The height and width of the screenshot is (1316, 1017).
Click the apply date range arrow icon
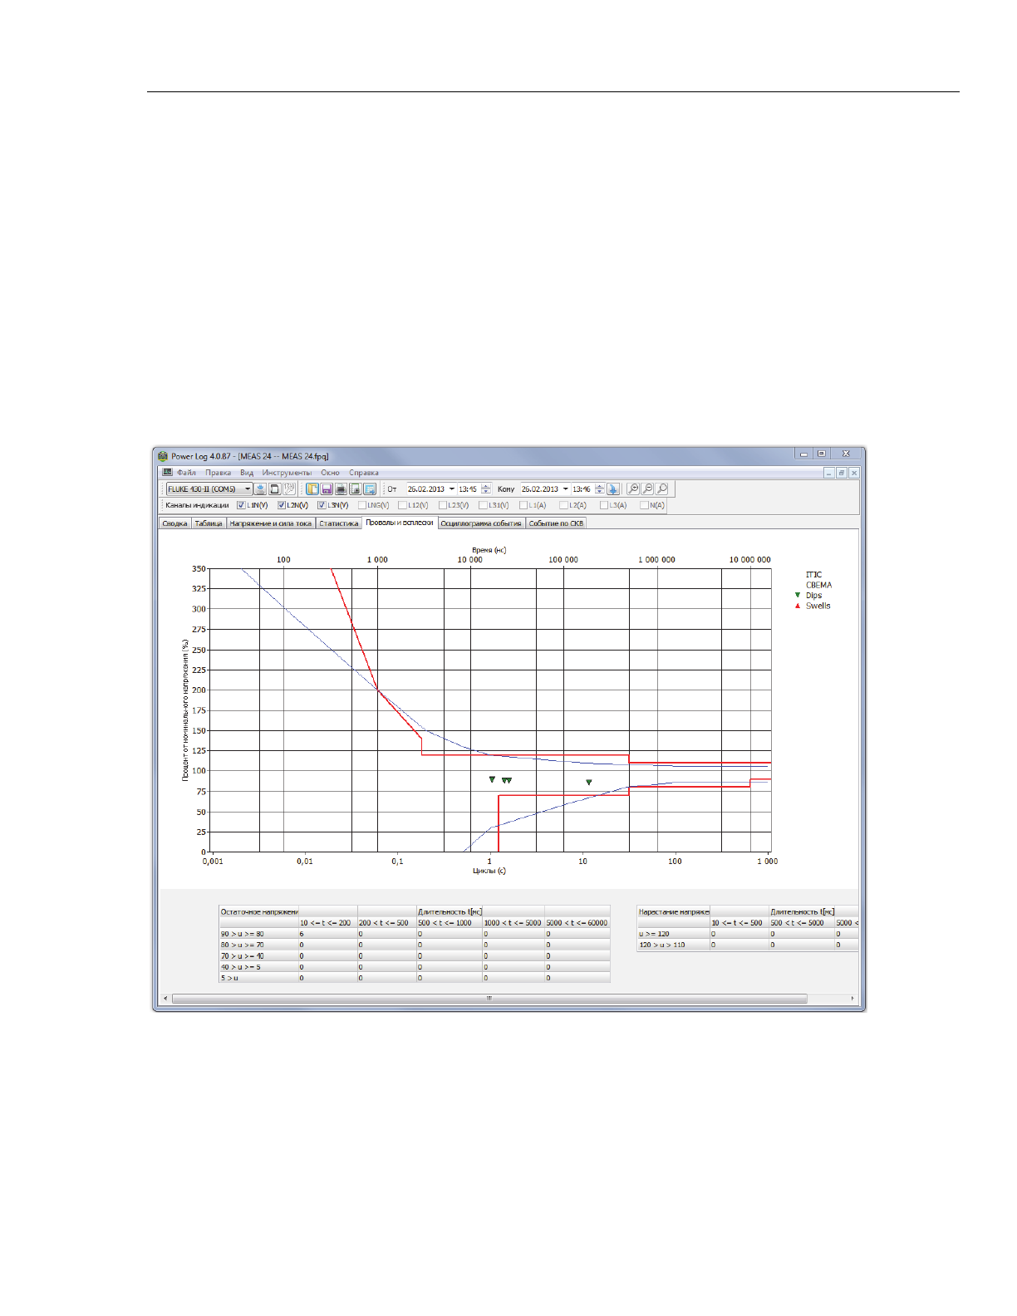613,489
